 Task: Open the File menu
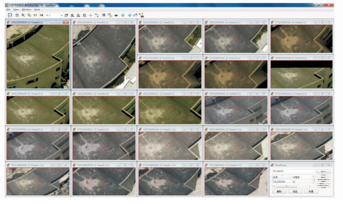pos(8,9)
